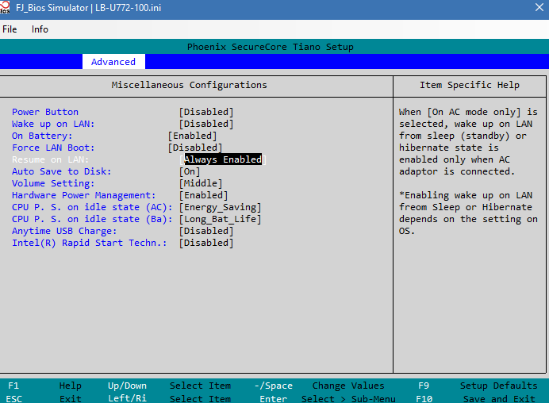Select the Resume on LAN label
This screenshot has height=403, width=549.
51,159
